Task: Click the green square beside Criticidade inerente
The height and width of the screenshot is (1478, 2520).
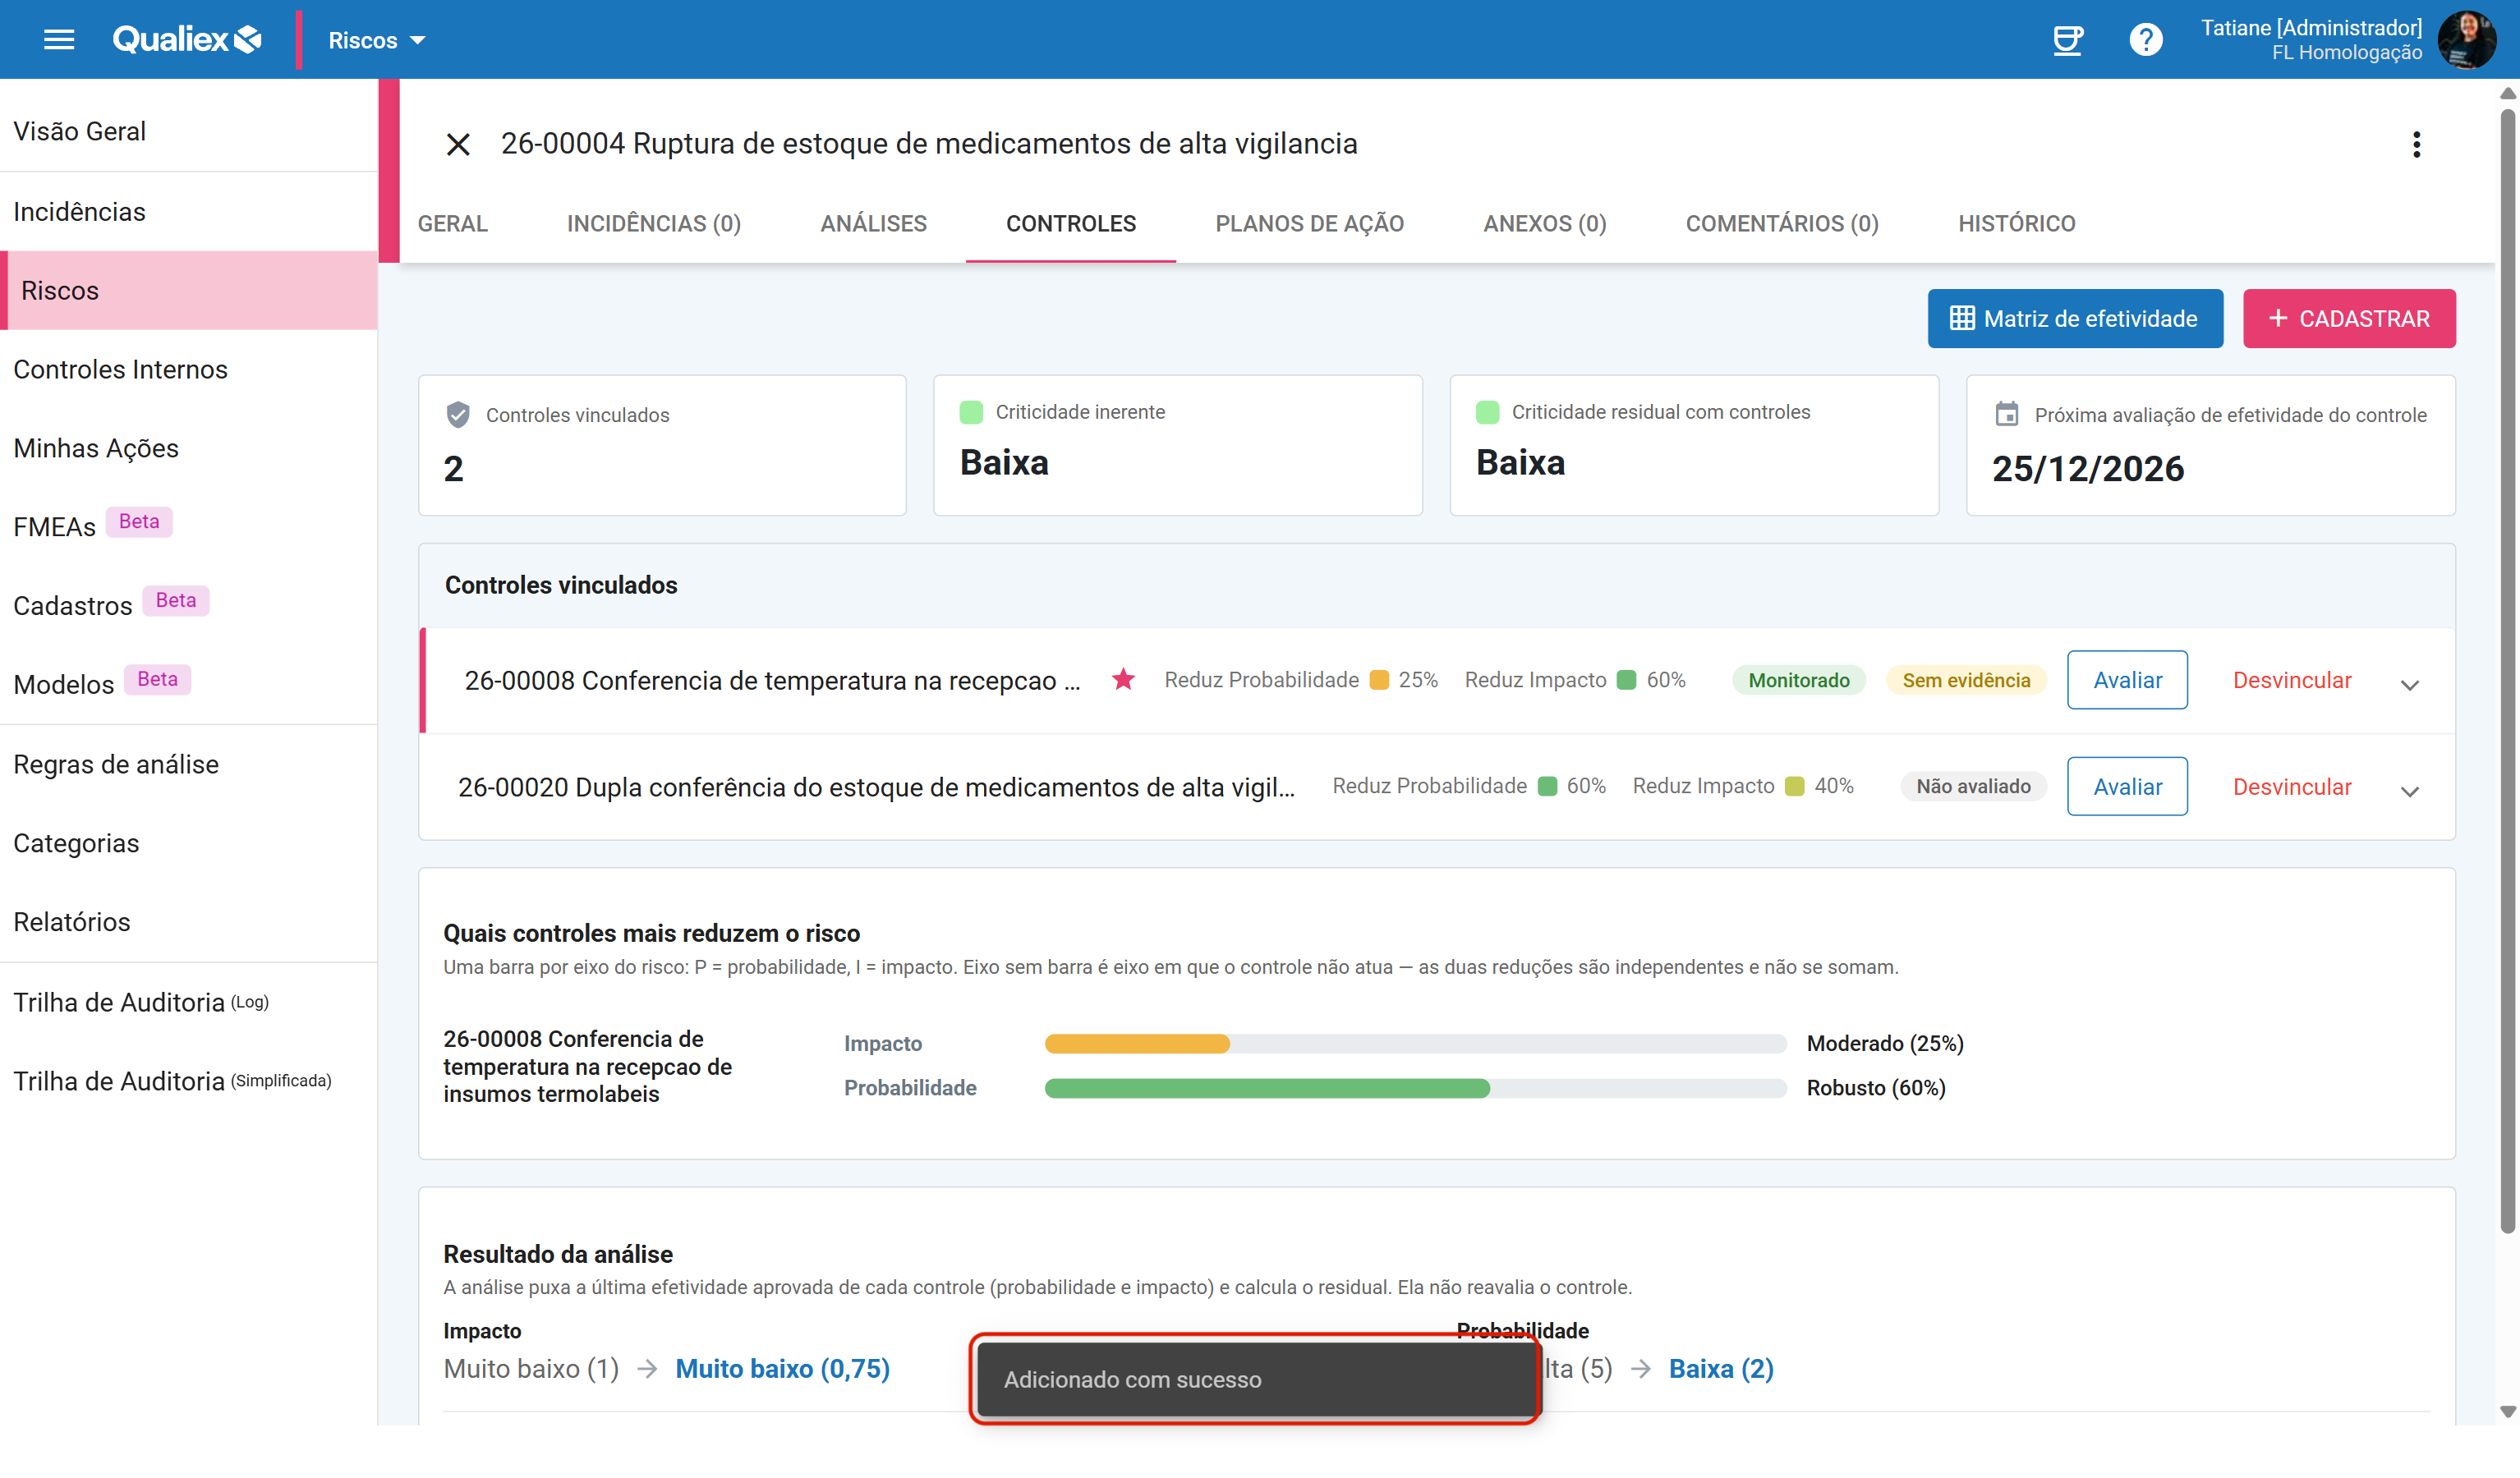Action: tap(971, 412)
